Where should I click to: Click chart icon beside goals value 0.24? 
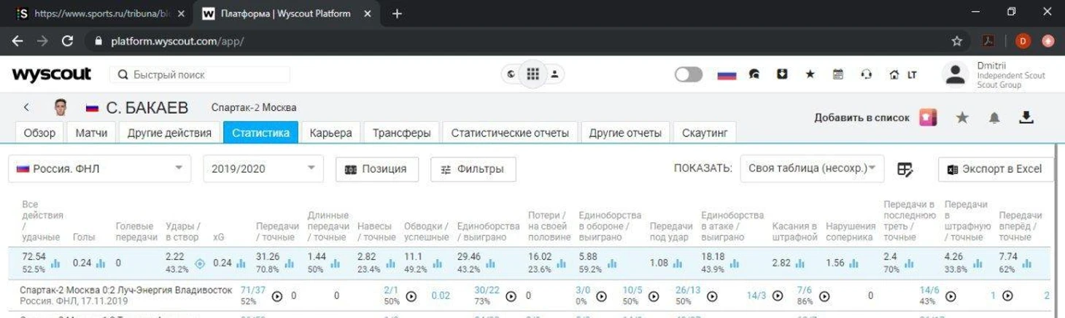[x=101, y=263]
